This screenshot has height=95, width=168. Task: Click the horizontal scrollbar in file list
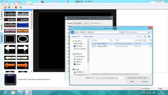(115, 74)
